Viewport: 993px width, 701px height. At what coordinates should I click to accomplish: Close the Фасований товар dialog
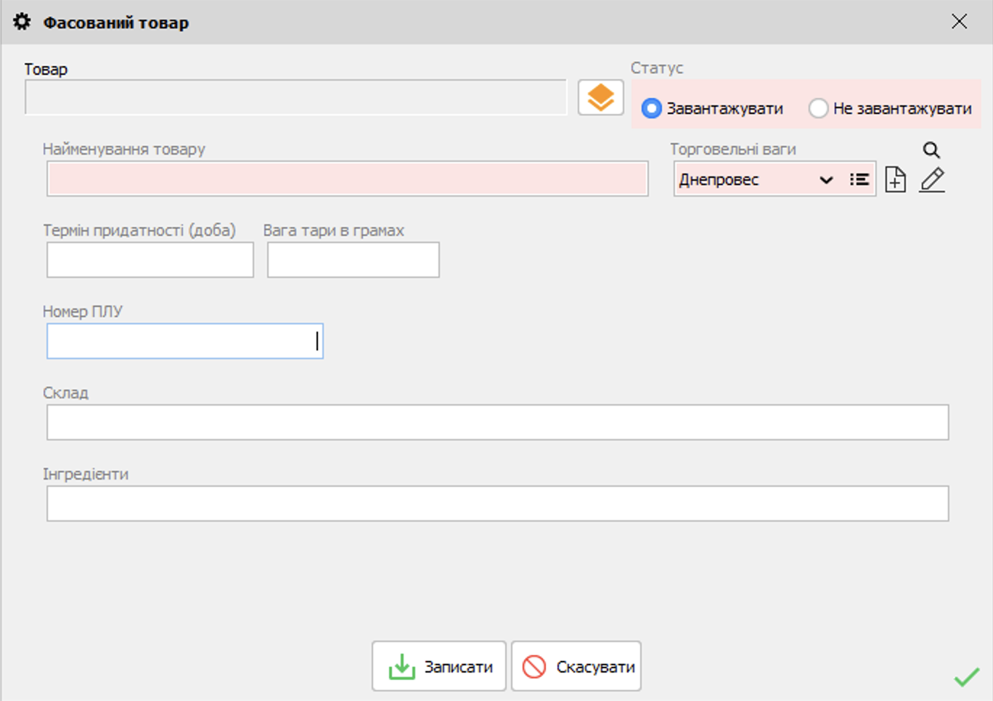pyautogui.click(x=959, y=22)
